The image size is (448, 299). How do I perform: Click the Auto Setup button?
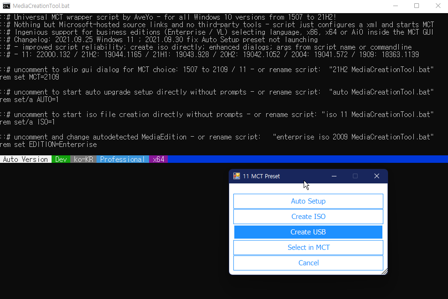click(308, 201)
